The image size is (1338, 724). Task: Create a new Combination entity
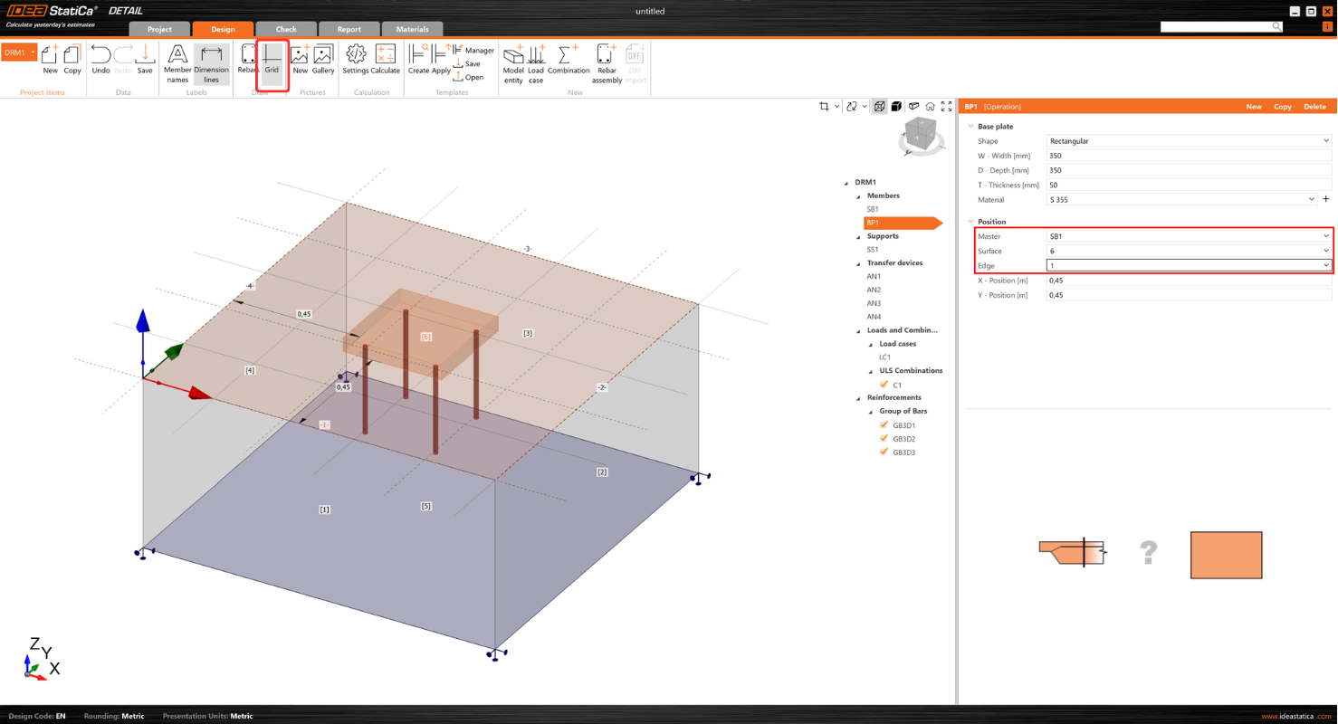569,60
